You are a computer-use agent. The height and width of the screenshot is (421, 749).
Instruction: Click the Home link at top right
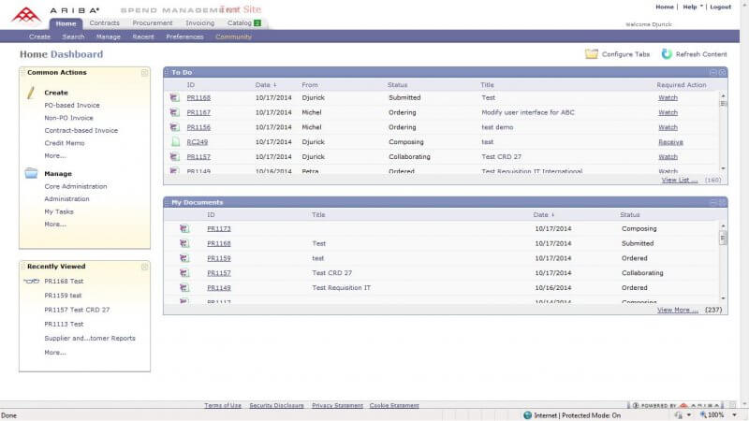[665, 7]
